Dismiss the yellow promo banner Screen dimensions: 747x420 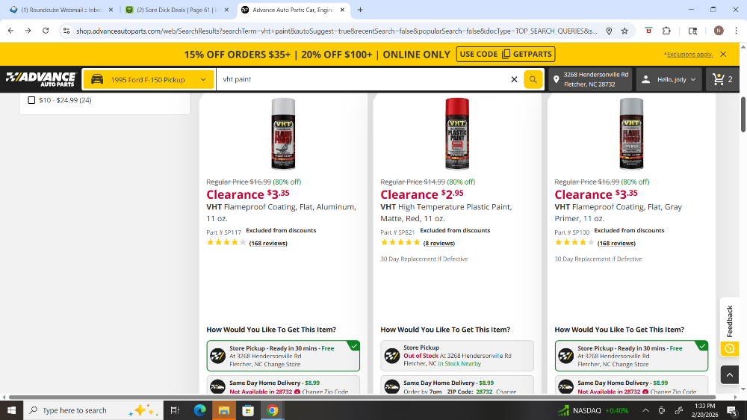coord(723,54)
